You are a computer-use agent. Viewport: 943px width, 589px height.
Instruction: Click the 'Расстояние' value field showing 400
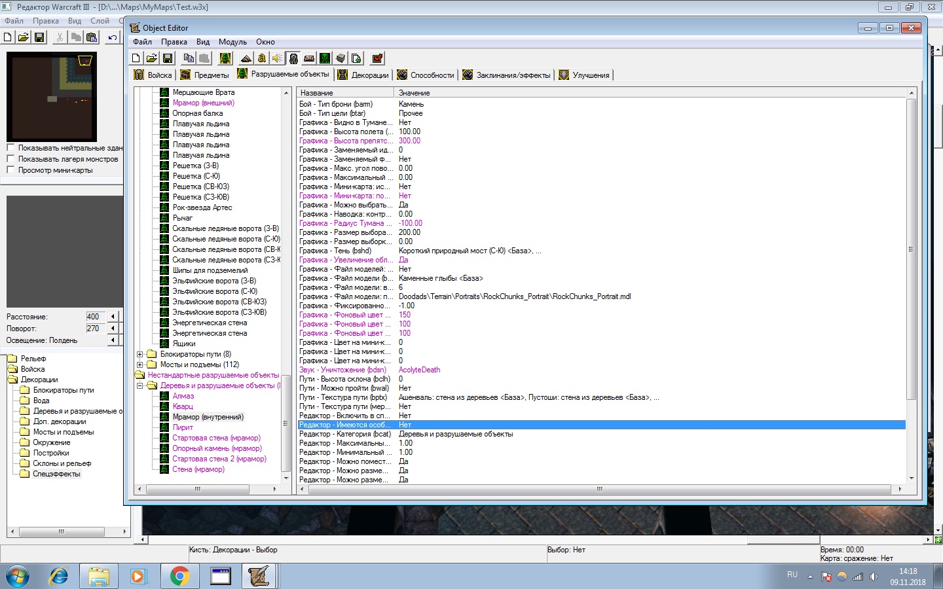pyautogui.click(x=96, y=317)
